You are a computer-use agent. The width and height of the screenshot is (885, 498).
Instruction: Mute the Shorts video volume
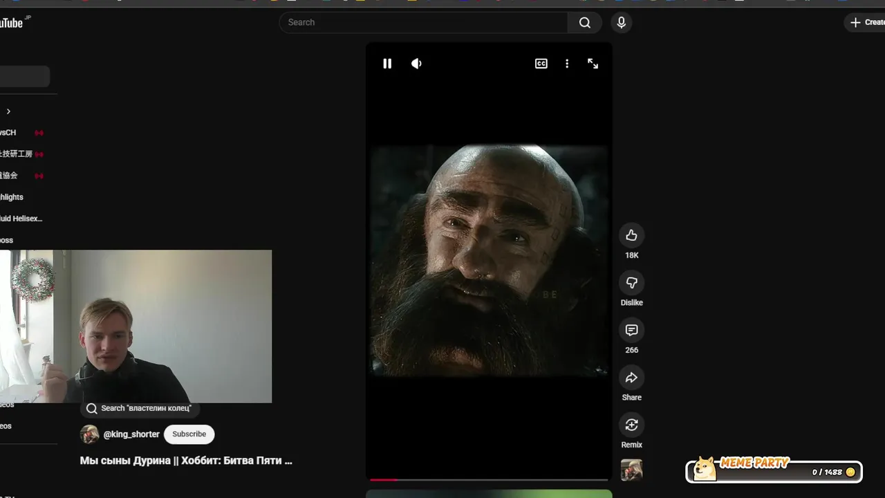pos(416,64)
